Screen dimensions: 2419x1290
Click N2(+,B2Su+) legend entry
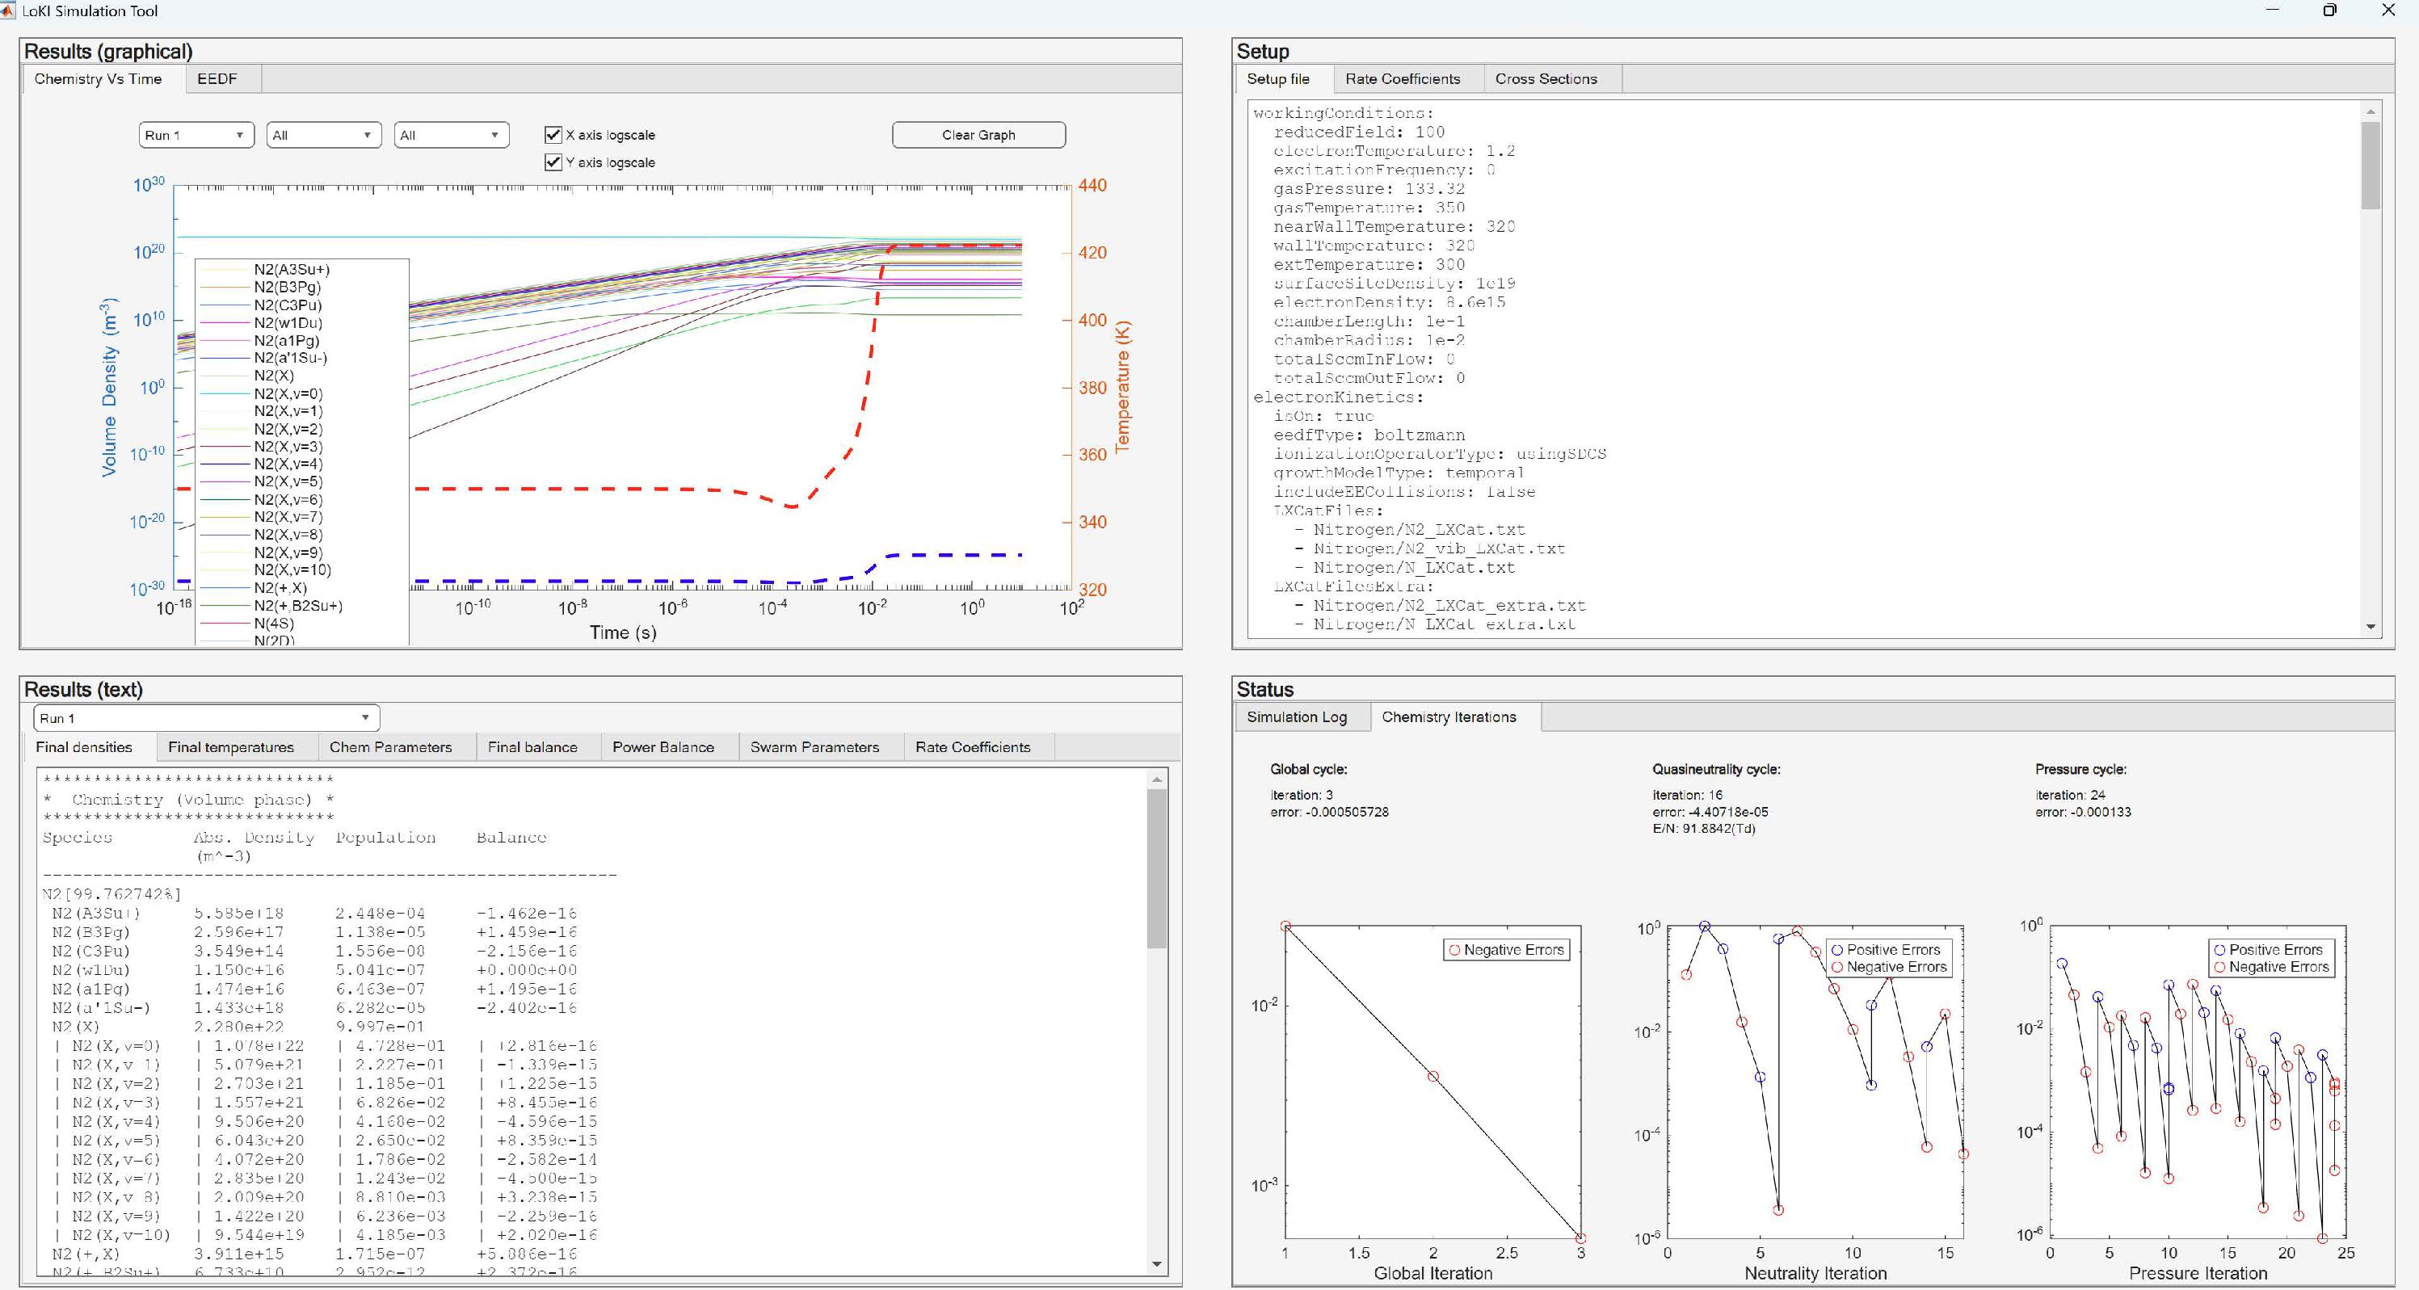coord(297,606)
